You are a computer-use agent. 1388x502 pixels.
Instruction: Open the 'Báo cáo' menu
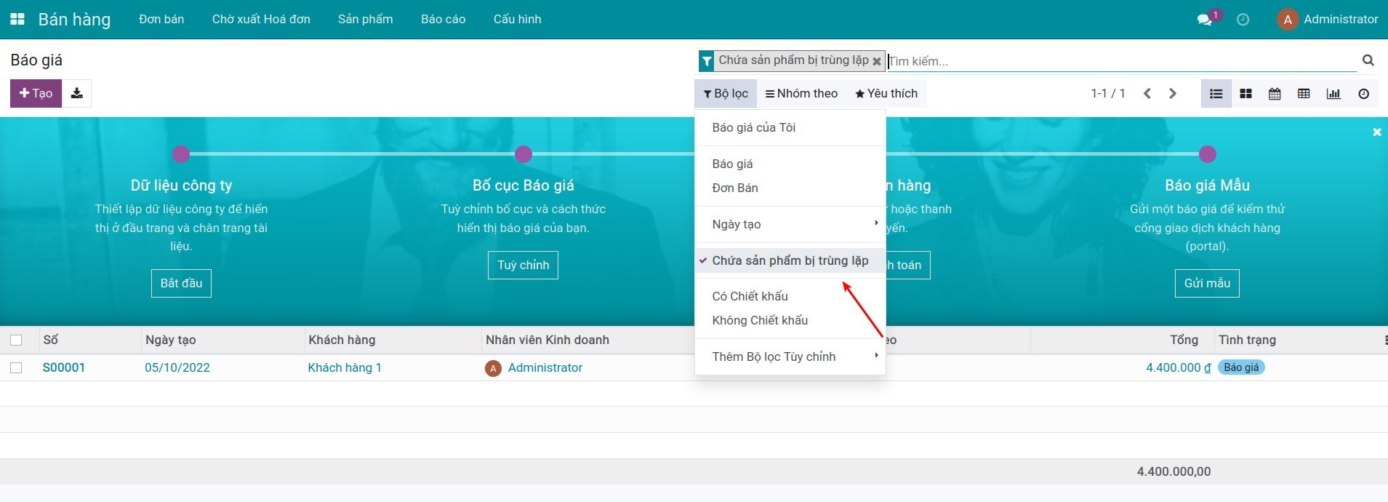tap(443, 20)
